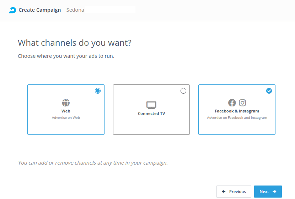
Task: Click the 'Advertise on Web' description
Action: (x=66, y=117)
